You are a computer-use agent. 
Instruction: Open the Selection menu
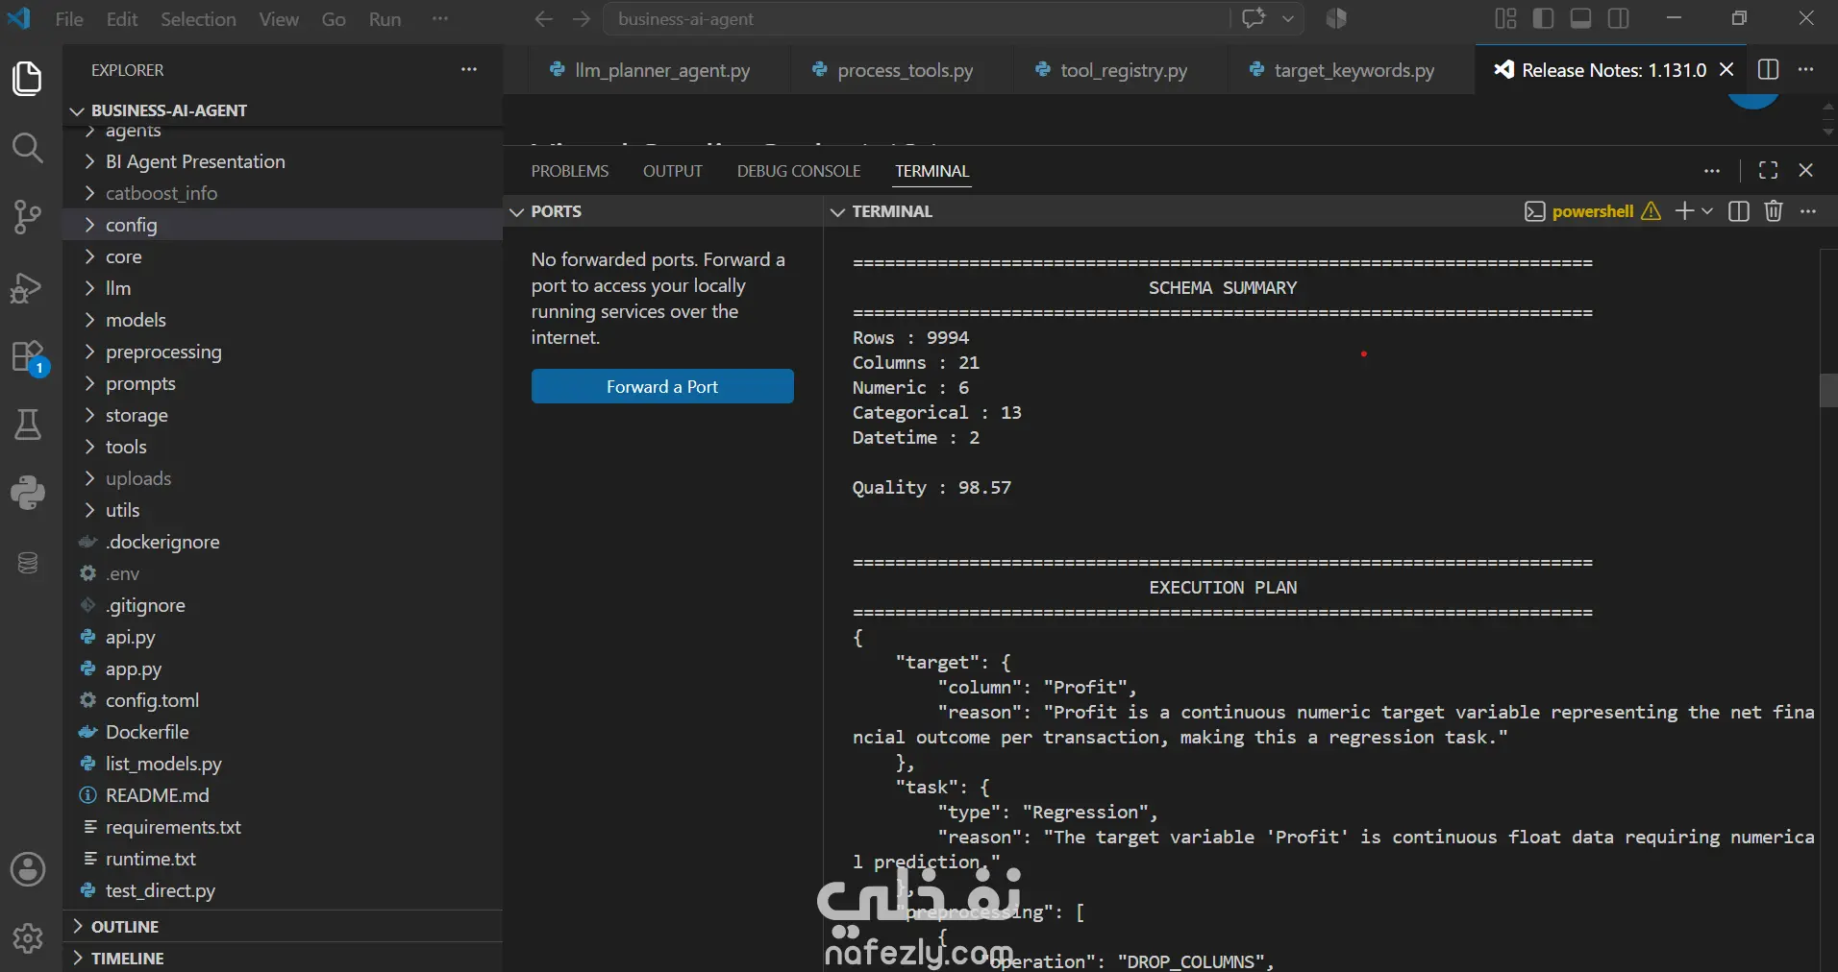[198, 19]
